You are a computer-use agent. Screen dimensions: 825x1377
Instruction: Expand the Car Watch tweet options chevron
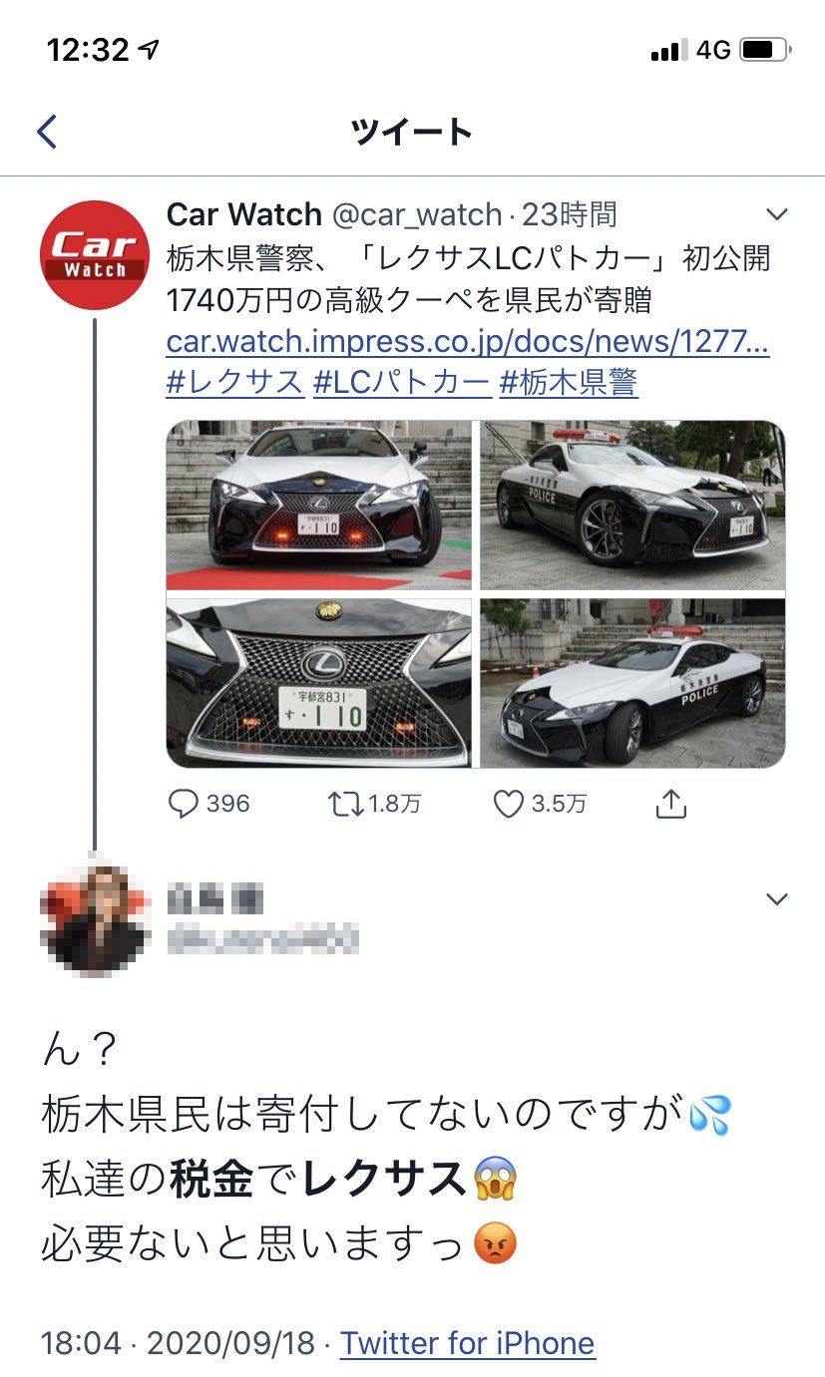(x=776, y=214)
